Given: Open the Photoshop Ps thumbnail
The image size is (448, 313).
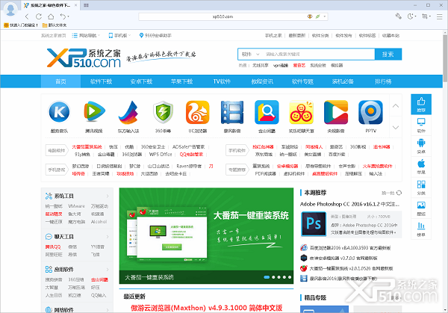Looking at the screenshot, I should (x=314, y=224).
